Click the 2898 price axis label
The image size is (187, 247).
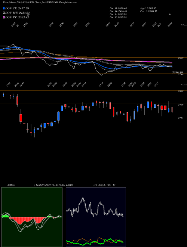pos(180,58)
